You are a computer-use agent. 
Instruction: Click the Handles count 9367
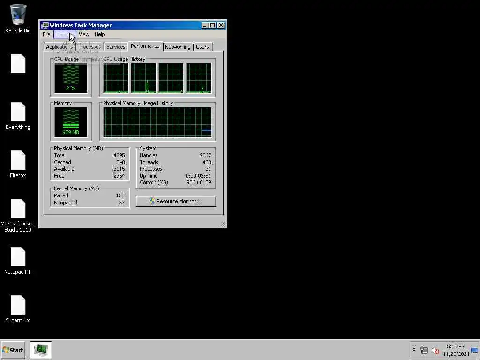[205, 155]
